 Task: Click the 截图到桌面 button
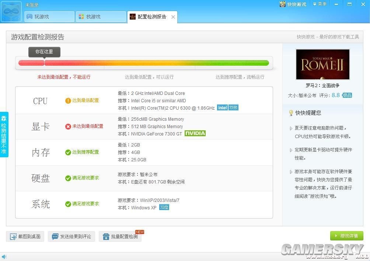(x=25, y=236)
